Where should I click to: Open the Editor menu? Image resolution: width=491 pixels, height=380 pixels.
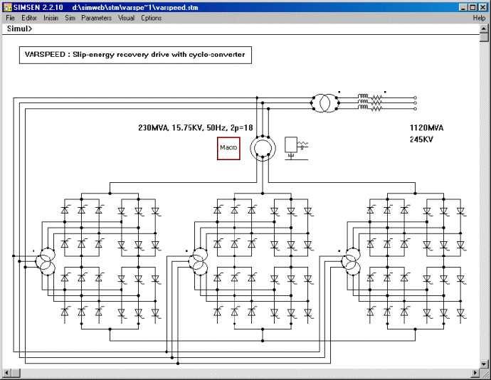[29, 18]
